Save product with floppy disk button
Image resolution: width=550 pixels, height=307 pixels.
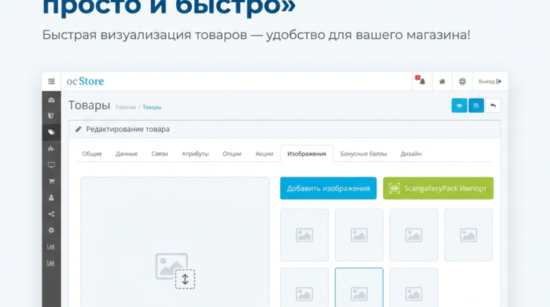click(476, 106)
